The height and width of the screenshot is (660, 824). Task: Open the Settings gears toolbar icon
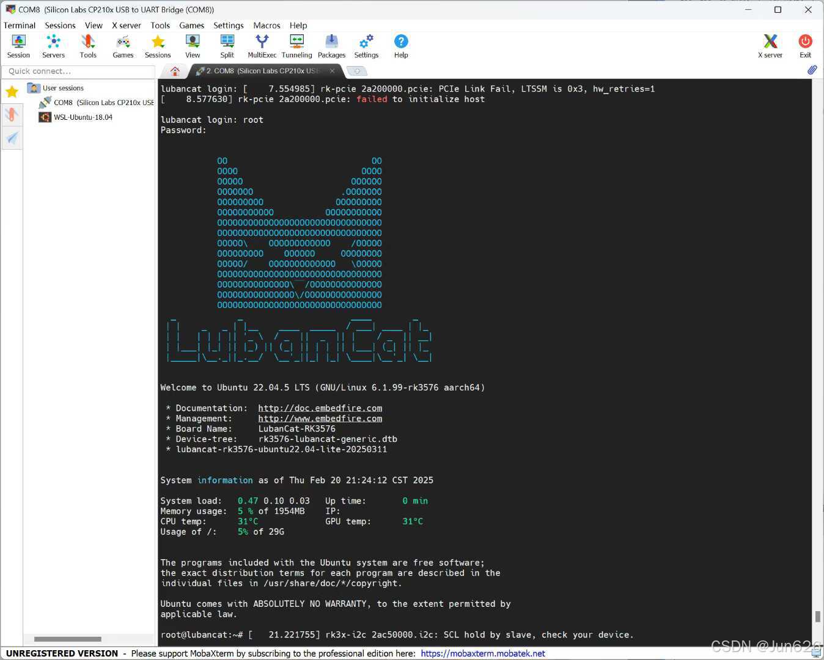pos(366,46)
